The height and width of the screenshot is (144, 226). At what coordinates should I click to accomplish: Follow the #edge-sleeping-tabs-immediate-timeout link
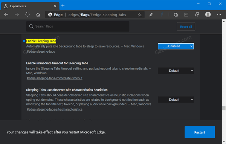point(55,78)
